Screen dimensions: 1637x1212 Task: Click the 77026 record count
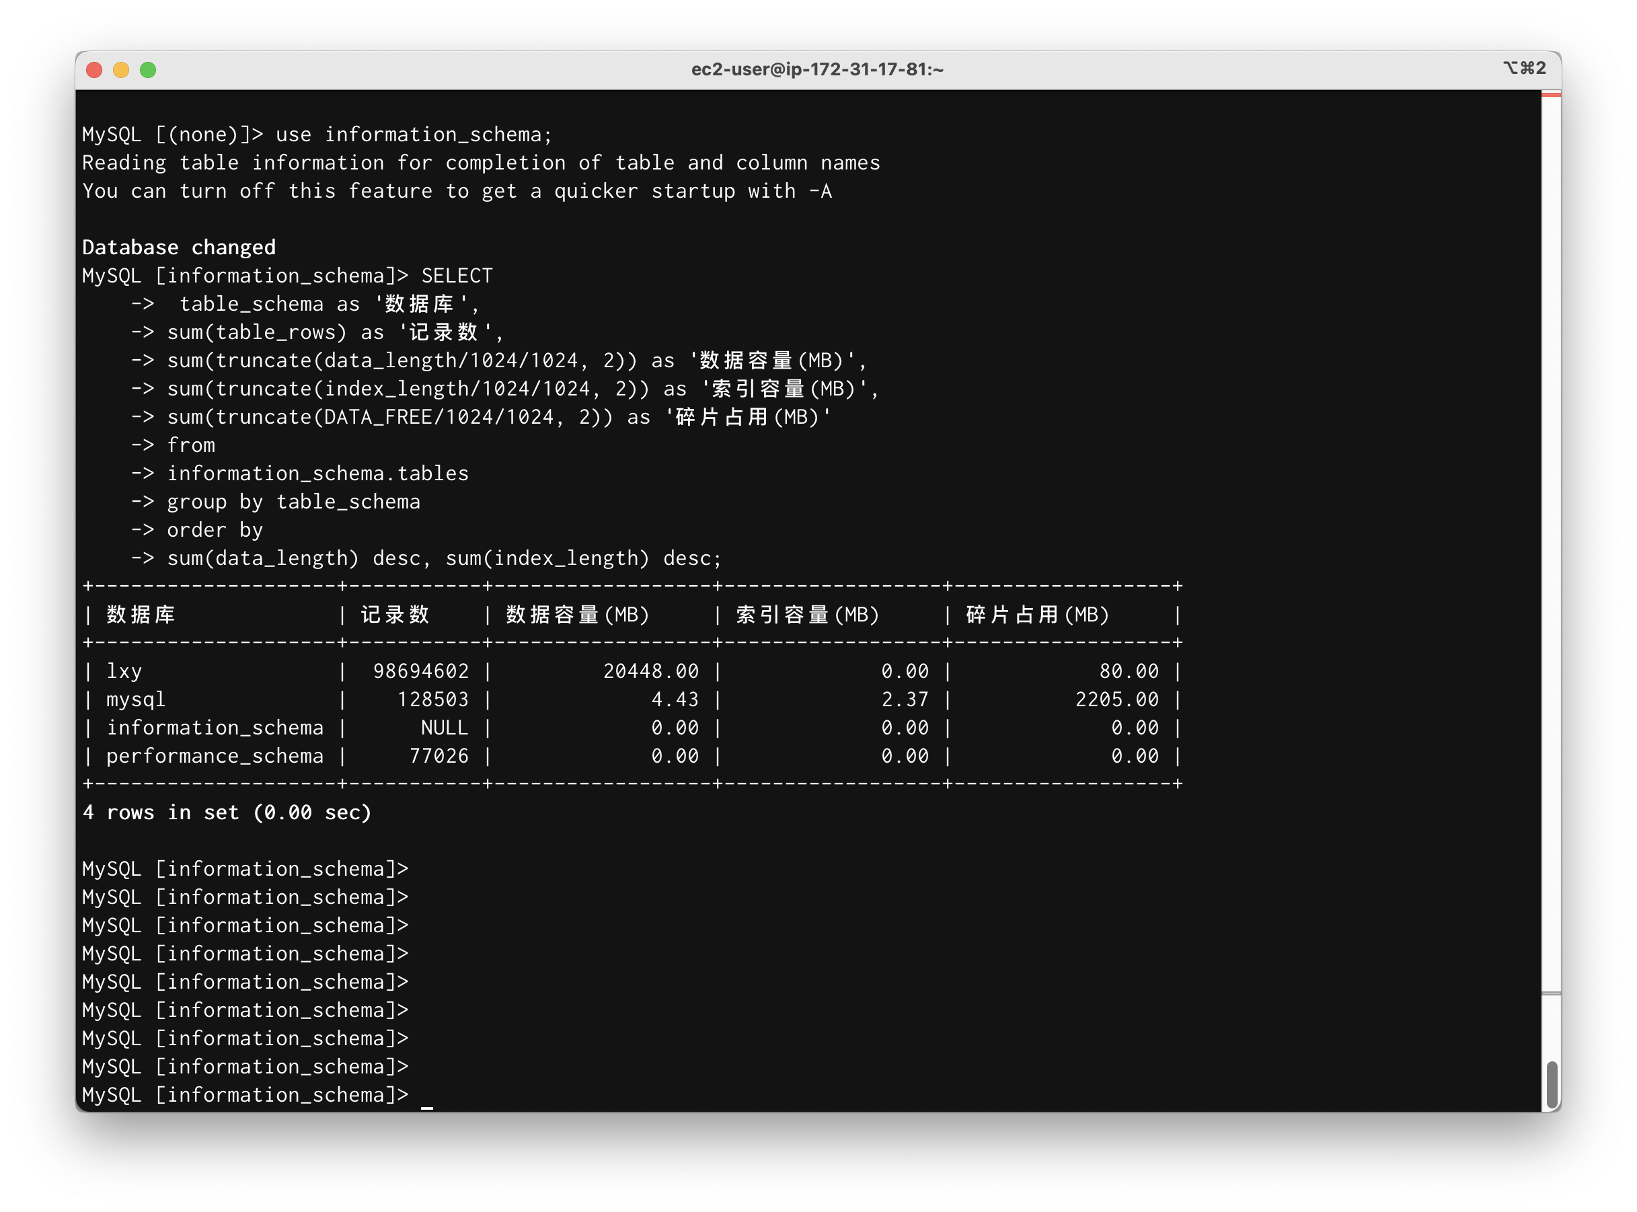pos(439,756)
